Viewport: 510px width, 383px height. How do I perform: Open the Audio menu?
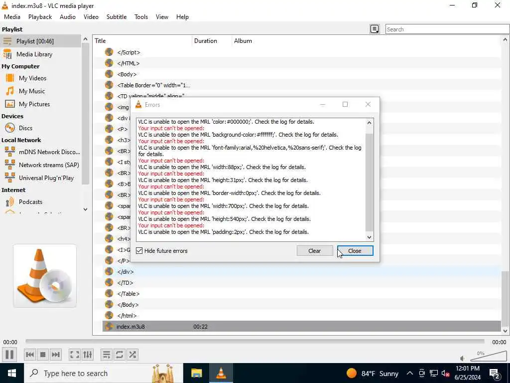click(68, 17)
